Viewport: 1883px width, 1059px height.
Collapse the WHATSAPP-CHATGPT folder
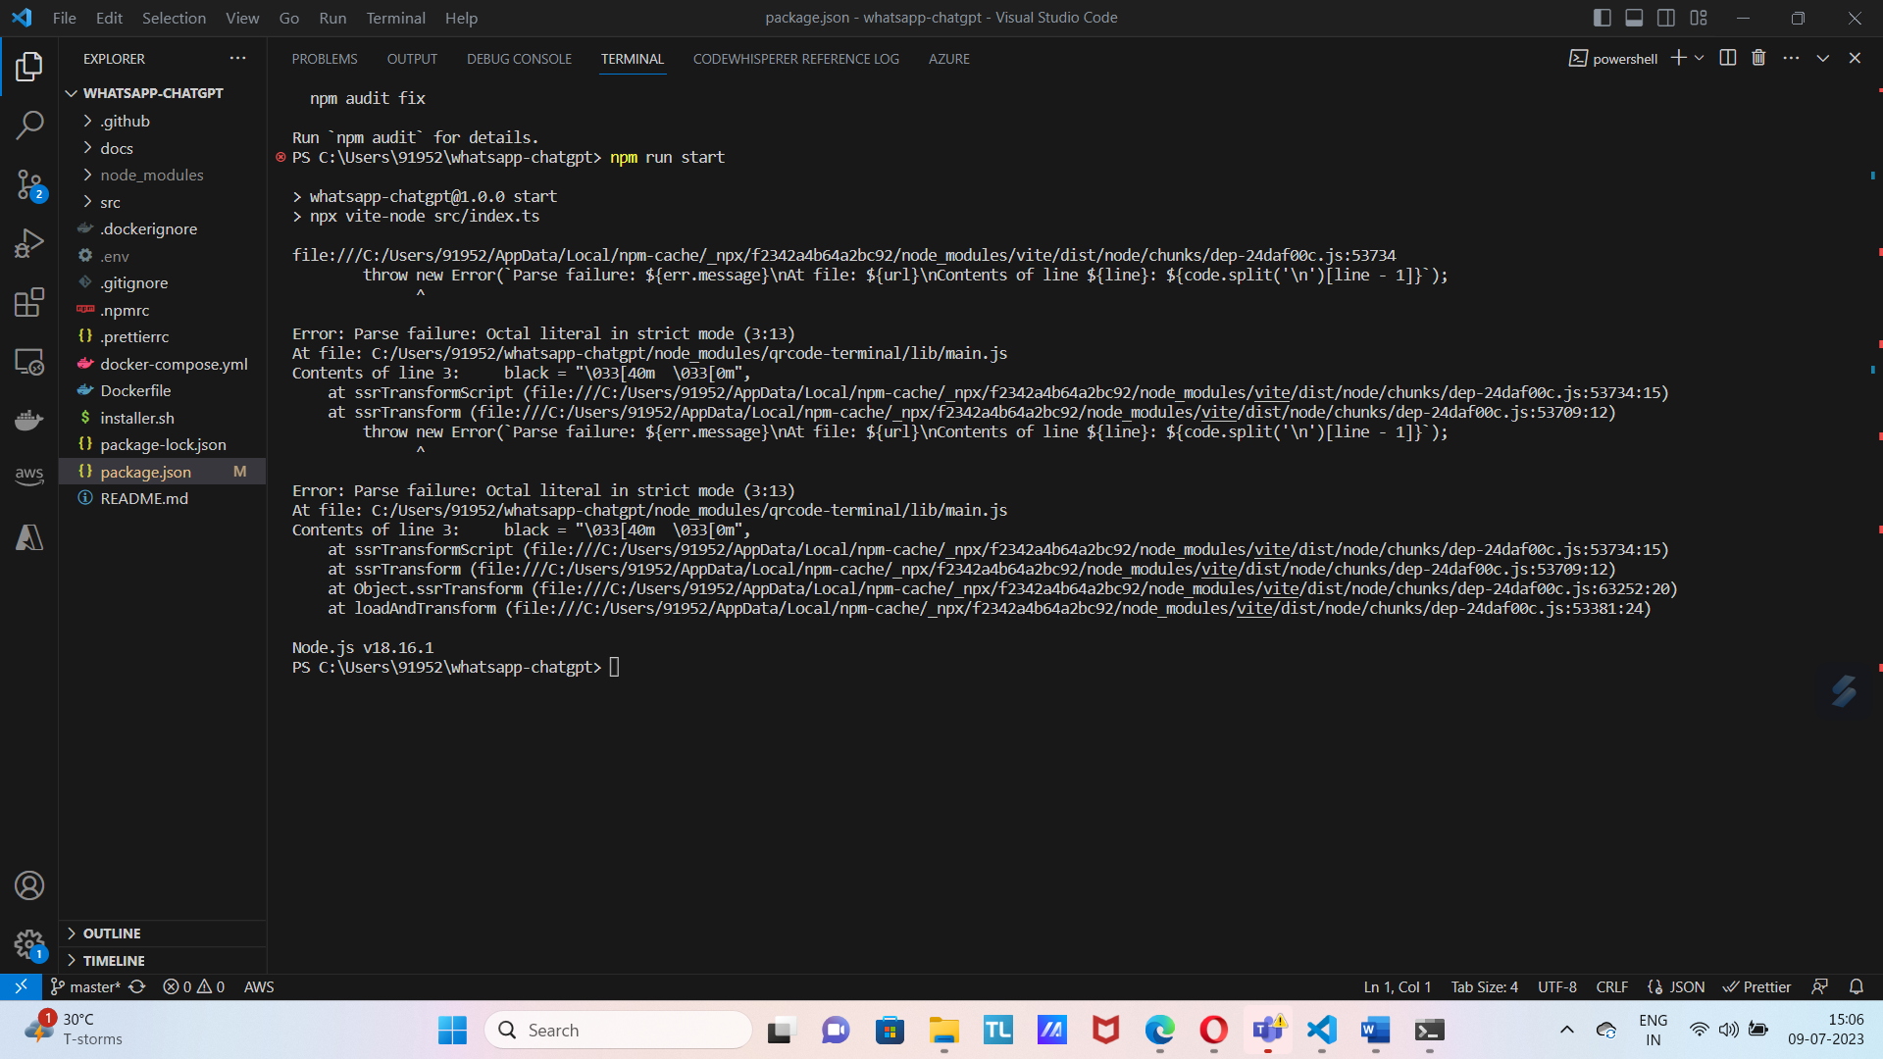click(71, 92)
